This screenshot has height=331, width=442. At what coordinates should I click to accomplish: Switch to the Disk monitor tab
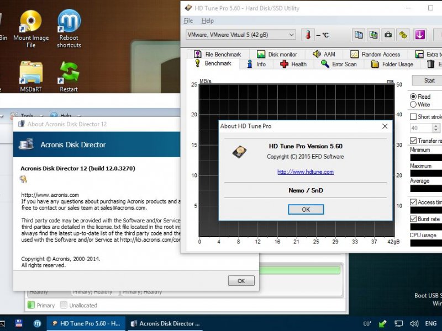click(x=277, y=54)
